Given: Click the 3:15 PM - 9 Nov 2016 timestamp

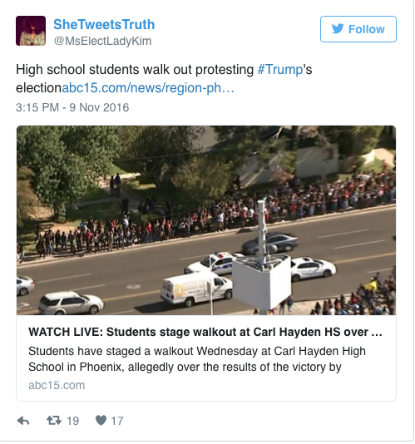Looking at the screenshot, I should coord(72,108).
